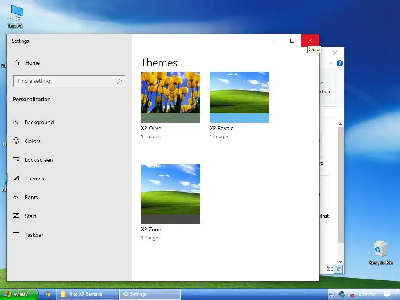The width and height of the screenshot is (400, 300).
Task: Open the Action Center notification icon
Action: [387, 294]
